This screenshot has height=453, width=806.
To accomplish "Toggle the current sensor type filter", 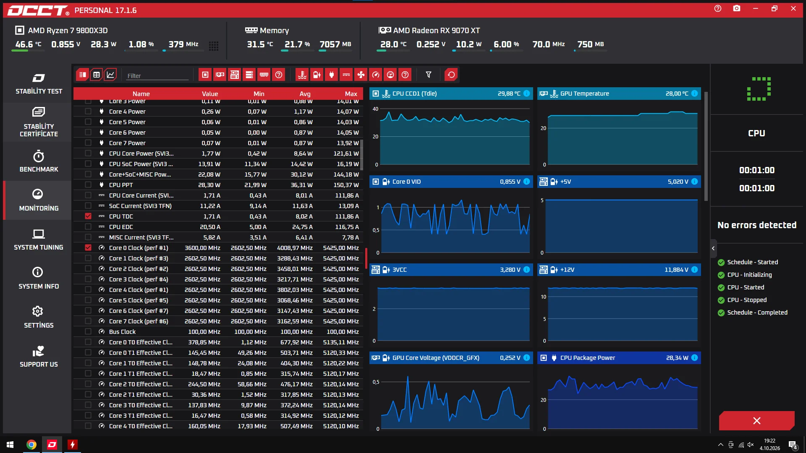I will click(x=346, y=75).
